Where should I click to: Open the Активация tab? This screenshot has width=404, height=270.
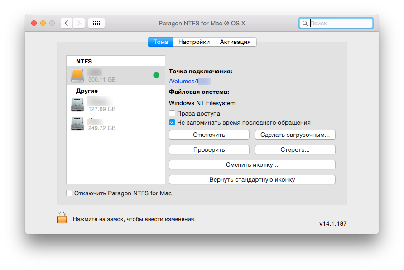(235, 42)
